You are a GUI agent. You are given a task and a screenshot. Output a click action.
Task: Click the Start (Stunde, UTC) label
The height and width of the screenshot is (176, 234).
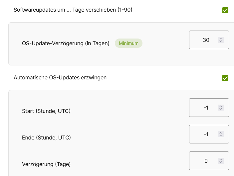click(x=46, y=111)
